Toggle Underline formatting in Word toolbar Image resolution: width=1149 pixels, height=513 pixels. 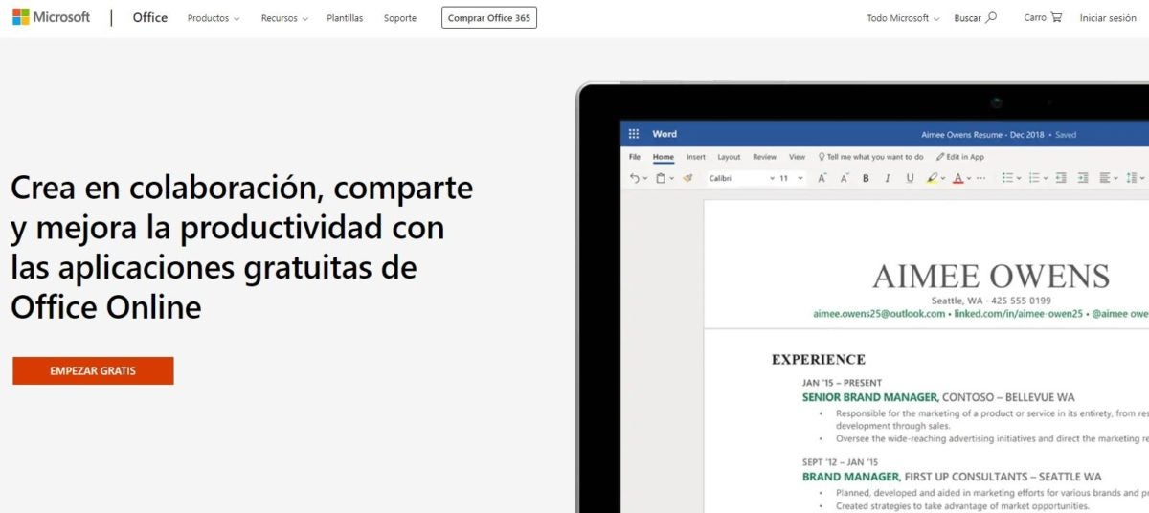coord(910,178)
